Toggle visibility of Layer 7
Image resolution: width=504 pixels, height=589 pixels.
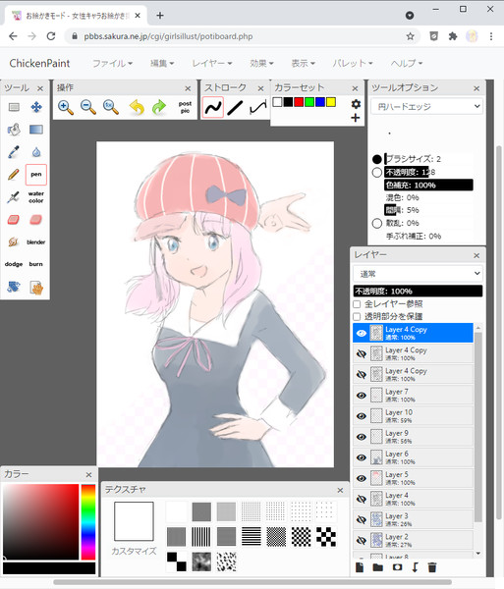[x=362, y=396]
